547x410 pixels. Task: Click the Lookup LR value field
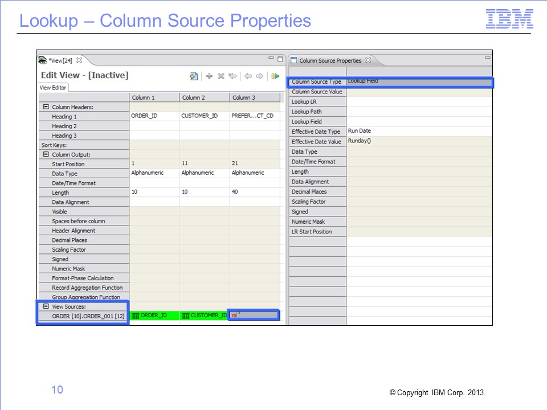(x=419, y=102)
